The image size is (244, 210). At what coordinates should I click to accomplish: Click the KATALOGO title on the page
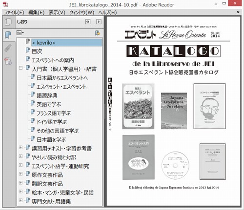click(x=174, y=51)
